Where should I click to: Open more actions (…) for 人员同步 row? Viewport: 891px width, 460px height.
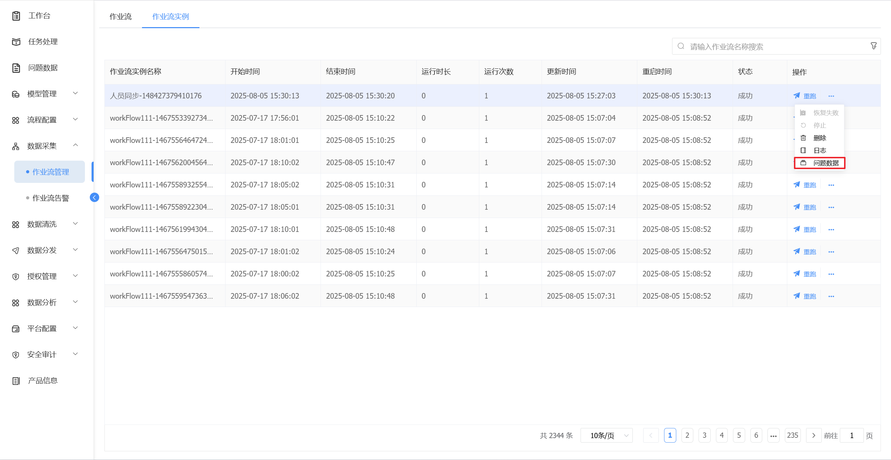[x=831, y=96]
